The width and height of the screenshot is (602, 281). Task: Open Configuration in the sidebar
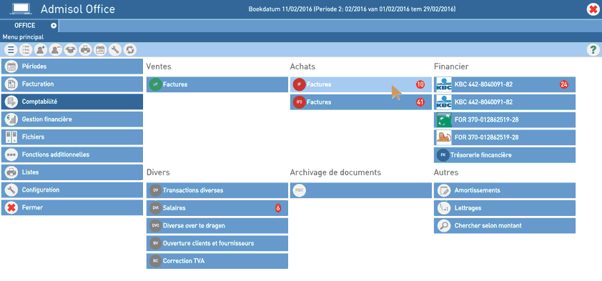[x=72, y=190]
